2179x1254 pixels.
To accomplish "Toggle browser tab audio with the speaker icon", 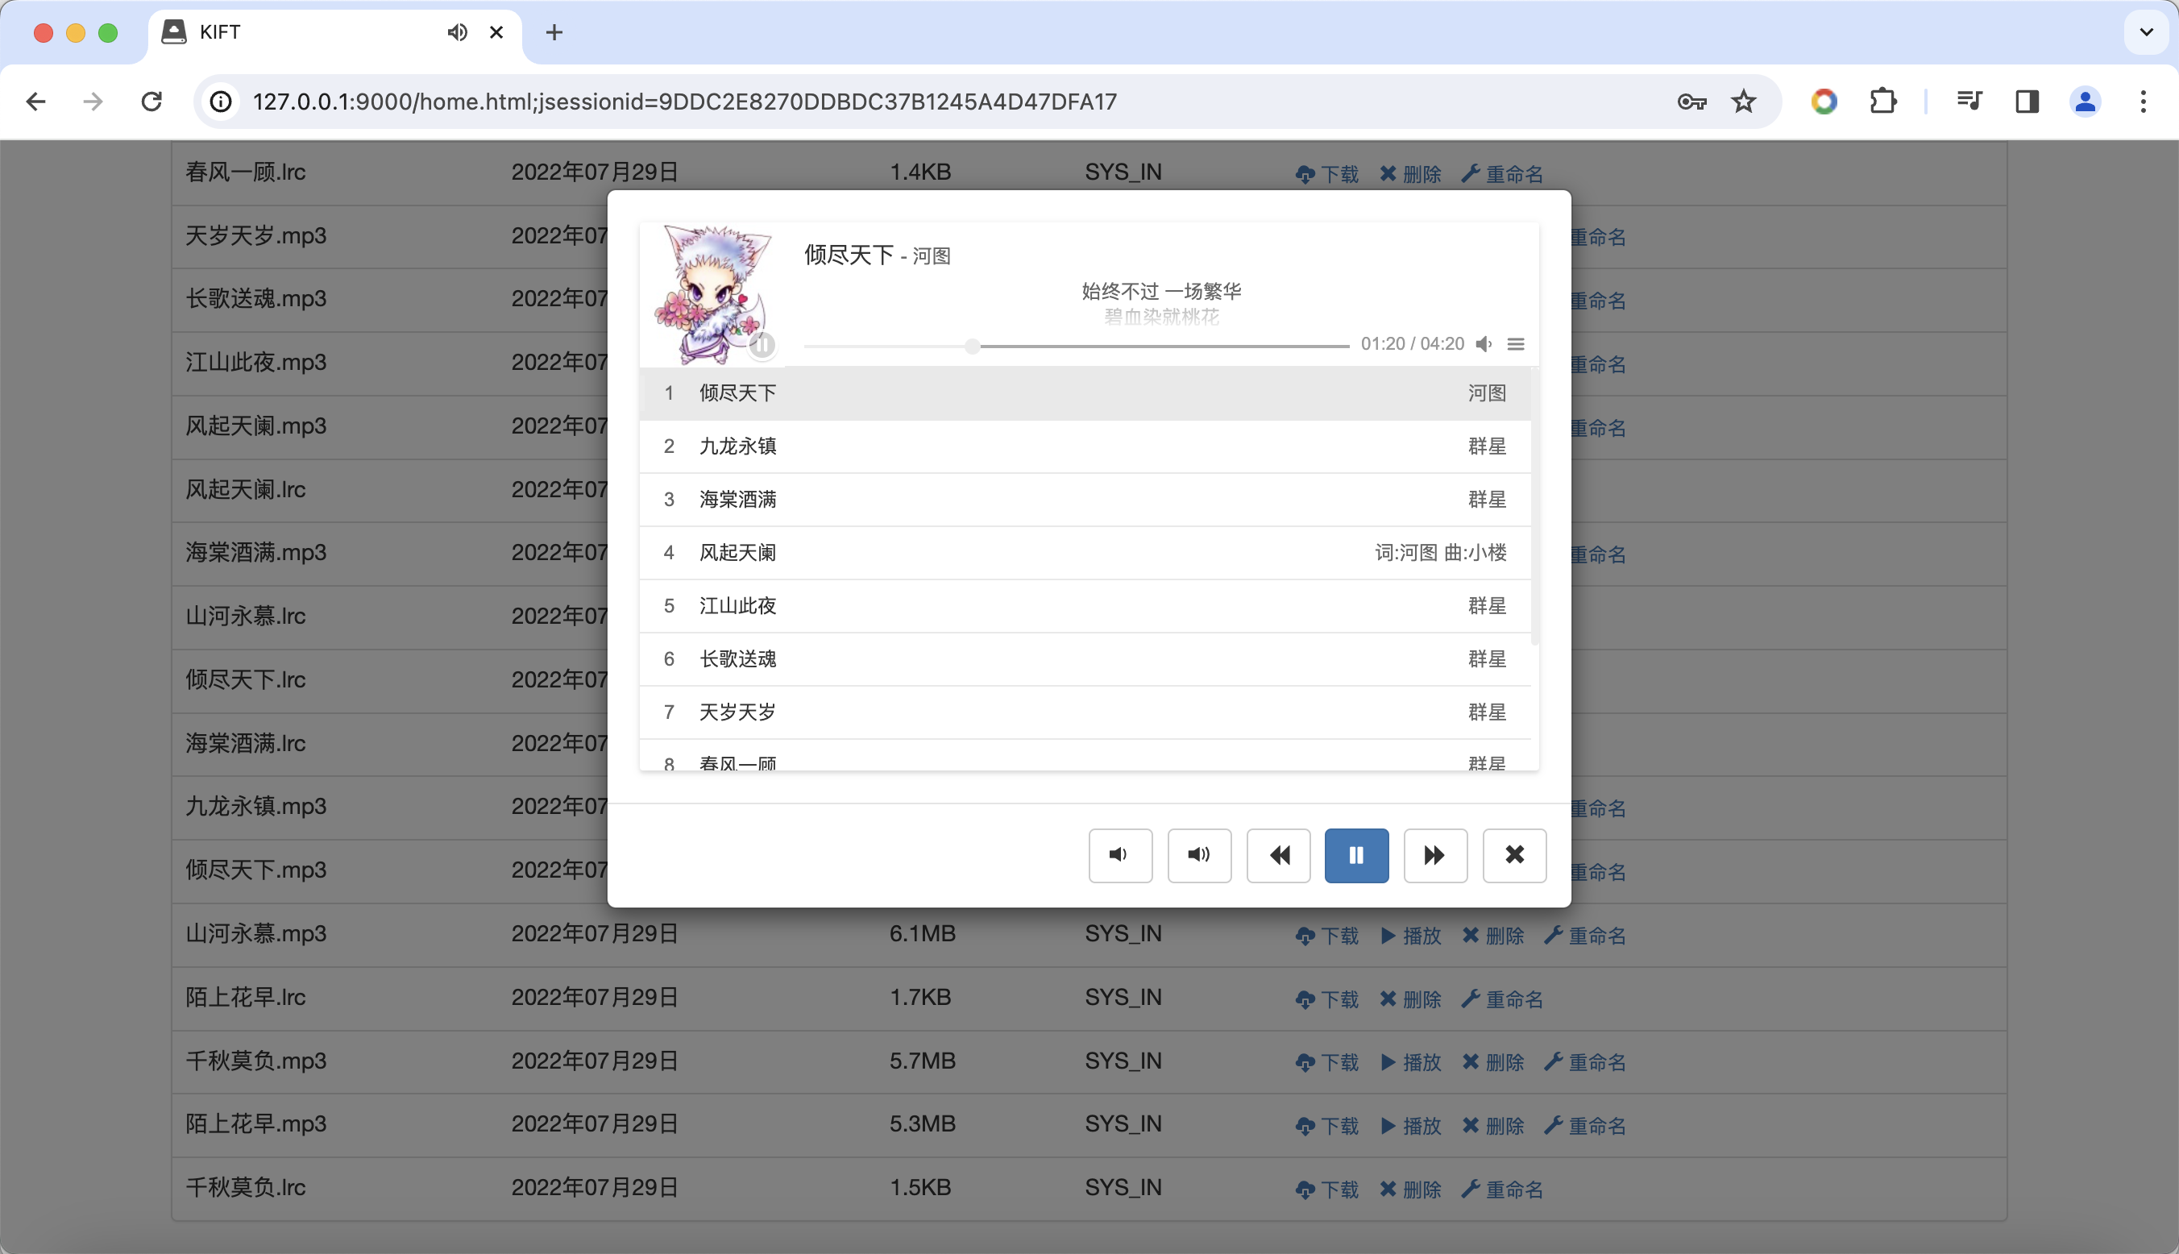I will 457,32.
